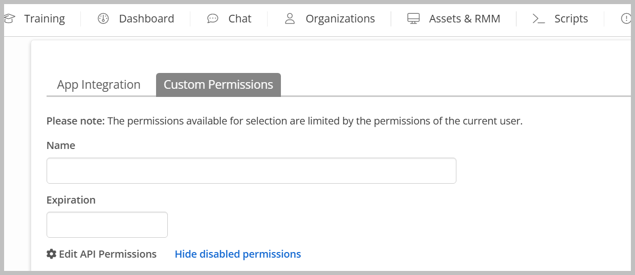Select the Scripts menu item
Image resolution: width=635 pixels, height=275 pixels.
[x=571, y=19]
